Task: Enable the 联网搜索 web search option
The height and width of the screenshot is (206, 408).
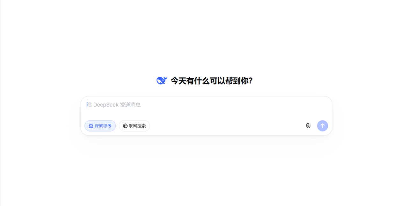Action: click(135, 126)
